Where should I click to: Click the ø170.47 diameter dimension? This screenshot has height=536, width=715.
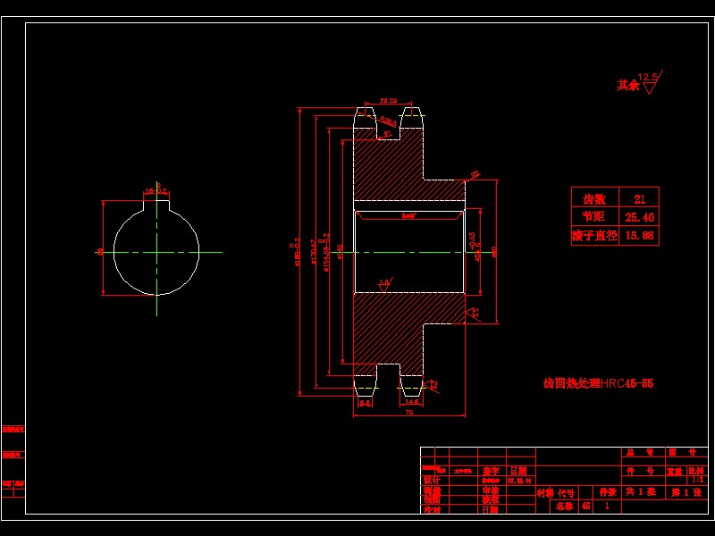[313, 252]
